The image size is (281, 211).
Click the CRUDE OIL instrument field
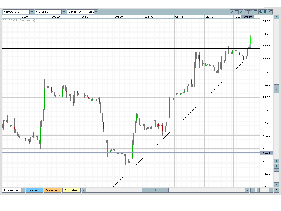16,12
